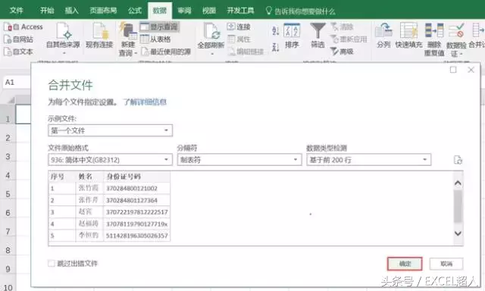Switch to the 开始 (Home) tab
485x291 pixels.
pos(47,11)
